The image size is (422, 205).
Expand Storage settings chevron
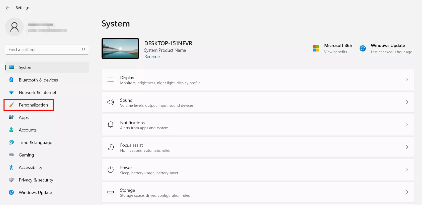click(x=407, y=192)
